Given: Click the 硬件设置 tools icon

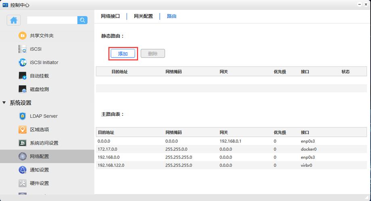Looking at the screenshot, I should pyautogui.click(x=23, y=183).
